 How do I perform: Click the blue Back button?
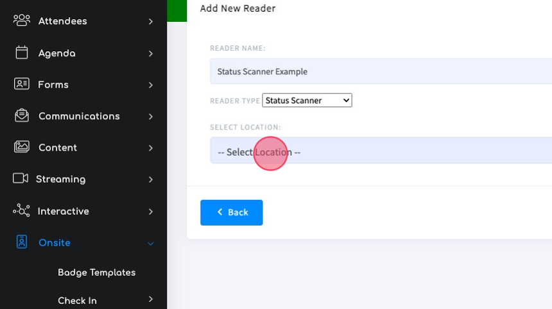(232, 213)
